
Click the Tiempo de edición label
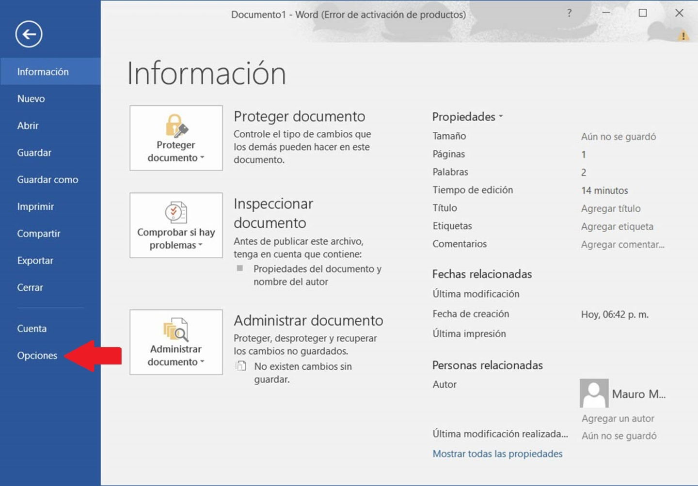tap(473, 190)
